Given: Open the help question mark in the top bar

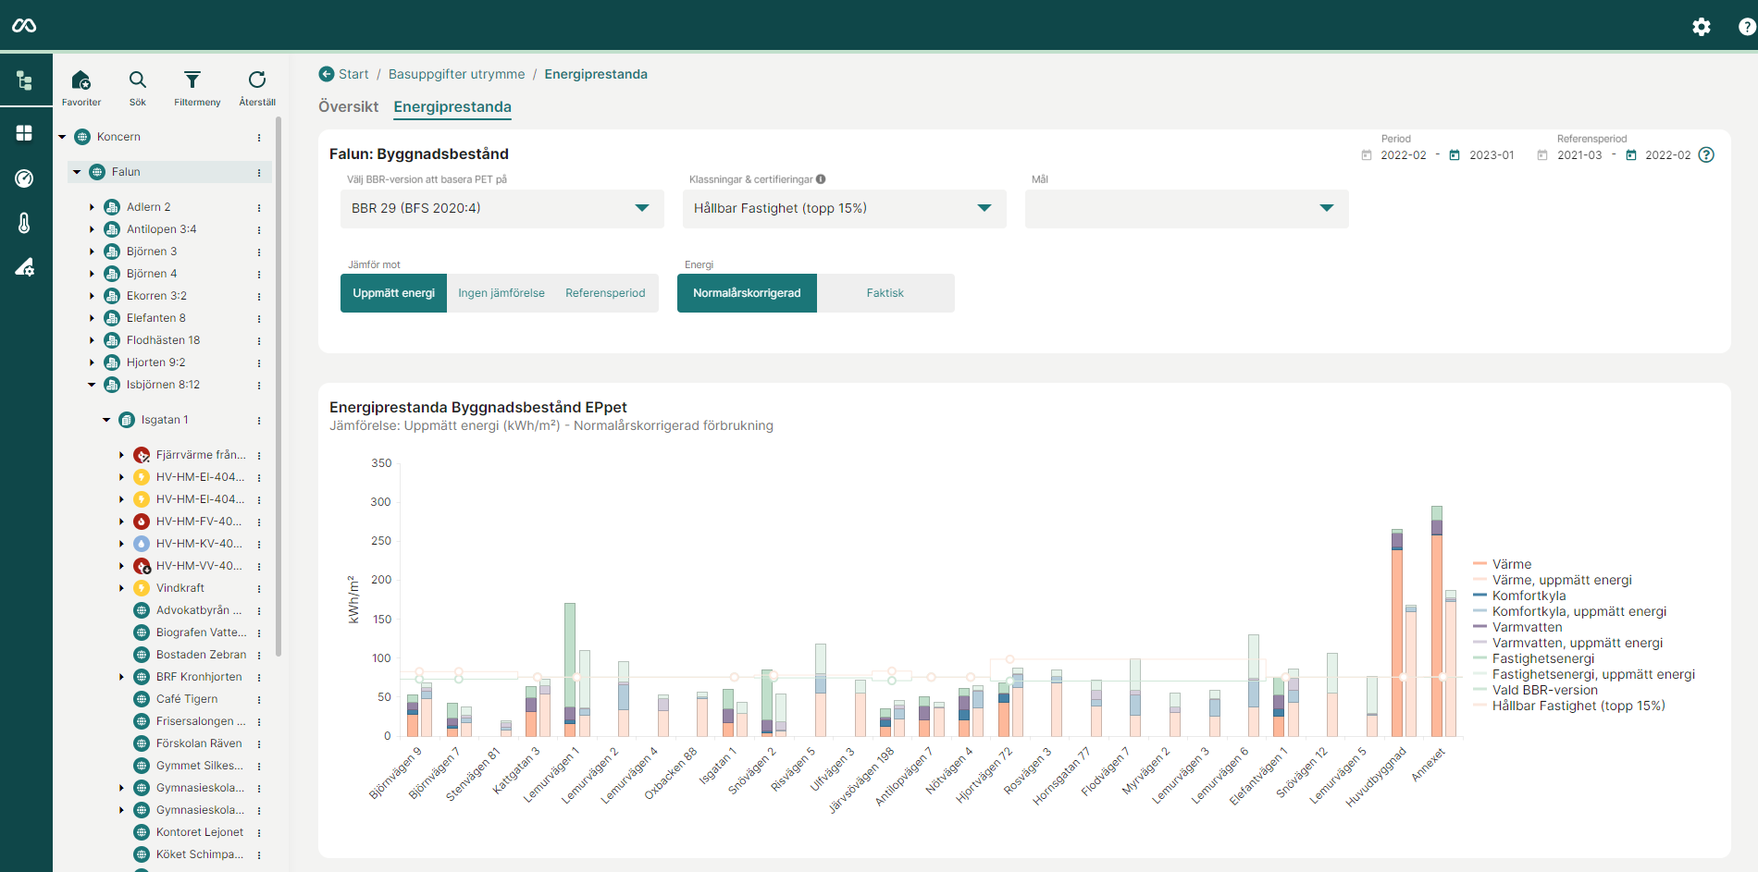Looking at the screenshot, I should coord(1747,27).
